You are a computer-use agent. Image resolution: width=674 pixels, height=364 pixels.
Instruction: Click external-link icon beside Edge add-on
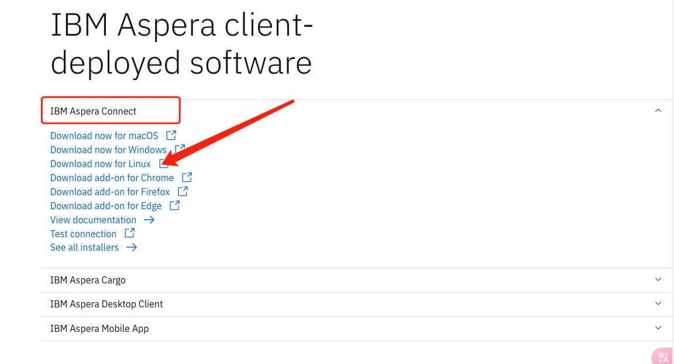pos(174,206)
